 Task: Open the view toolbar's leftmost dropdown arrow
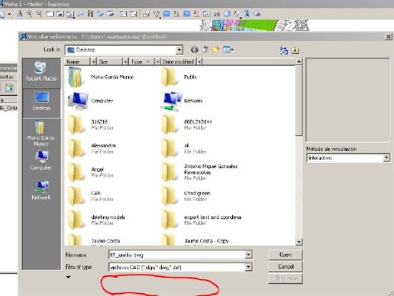point(9,14)
